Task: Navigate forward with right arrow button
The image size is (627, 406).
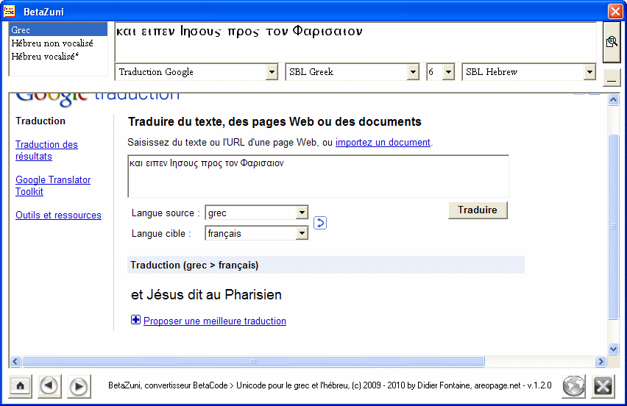Action: [x=79, y=386]
